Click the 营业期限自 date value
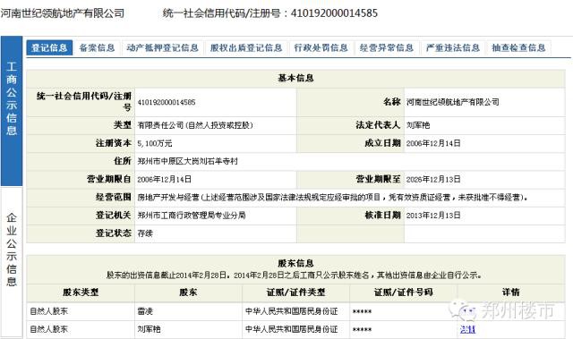This screenshot has width=573, height=339. [164, 180]
